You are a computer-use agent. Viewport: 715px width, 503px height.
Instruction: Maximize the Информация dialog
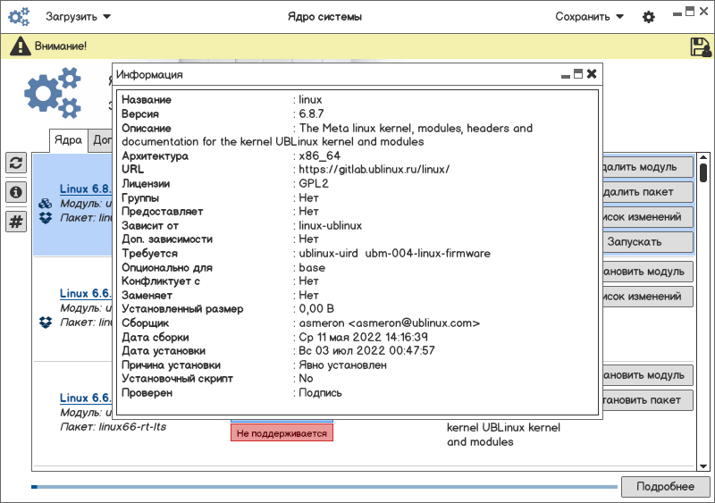(x=578, y=74)
